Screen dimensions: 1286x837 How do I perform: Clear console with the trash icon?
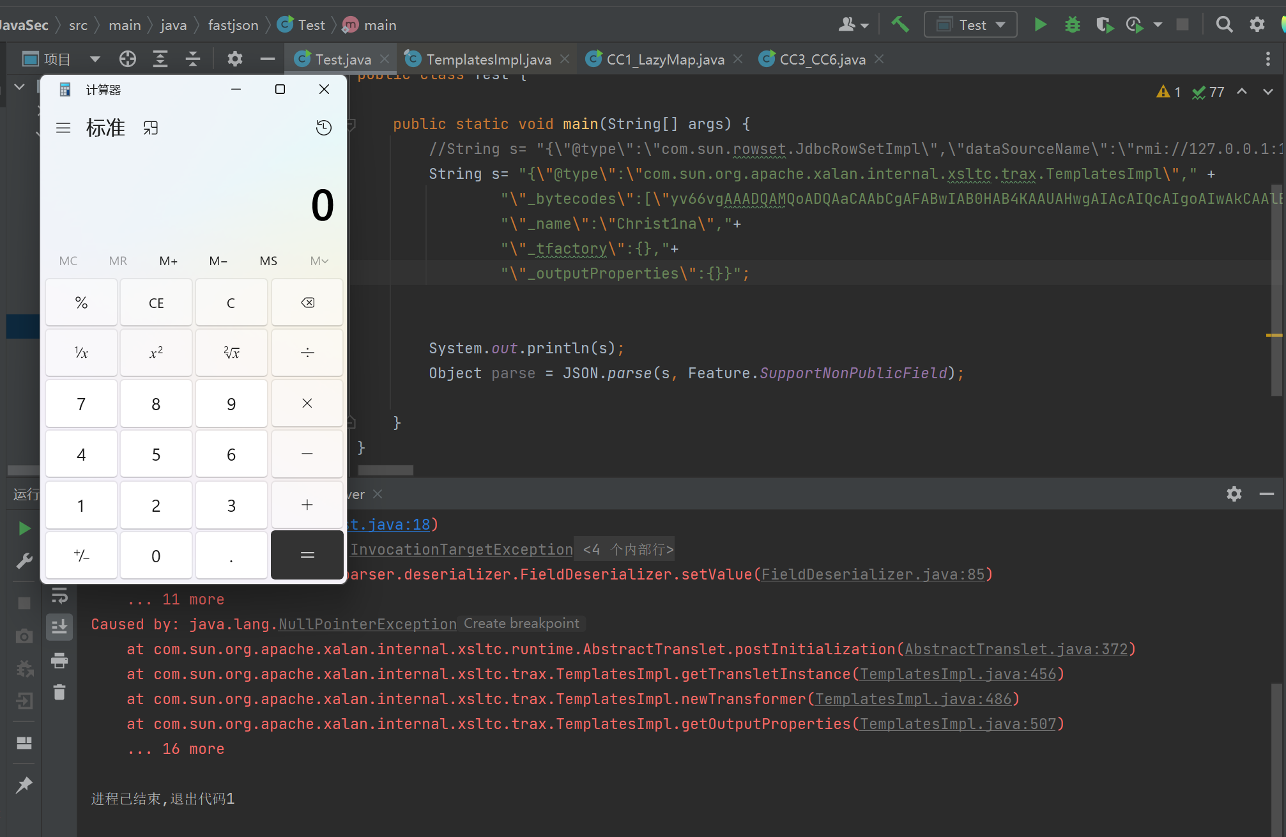click(x=59, y=692)
